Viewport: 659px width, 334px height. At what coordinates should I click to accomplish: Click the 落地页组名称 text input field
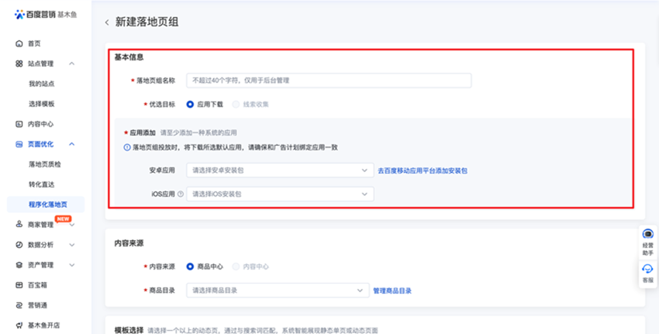click(328, 81)
